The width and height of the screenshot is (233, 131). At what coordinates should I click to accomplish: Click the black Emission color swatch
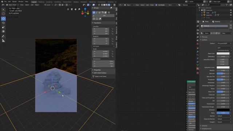pyautogui.click(x=223, y=110)
